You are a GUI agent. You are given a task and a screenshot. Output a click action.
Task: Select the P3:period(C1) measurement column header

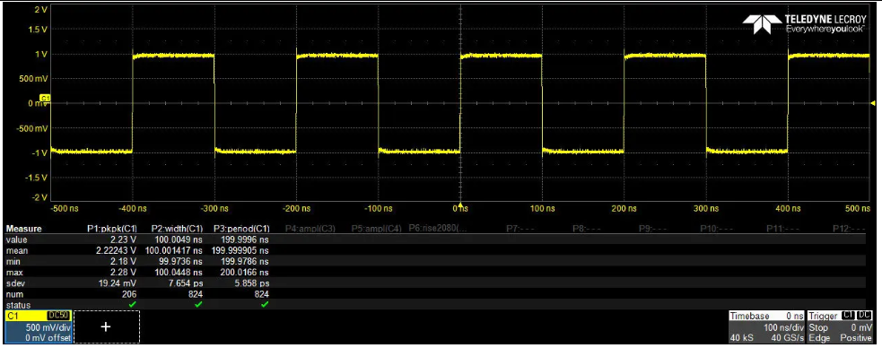[240, 230]
